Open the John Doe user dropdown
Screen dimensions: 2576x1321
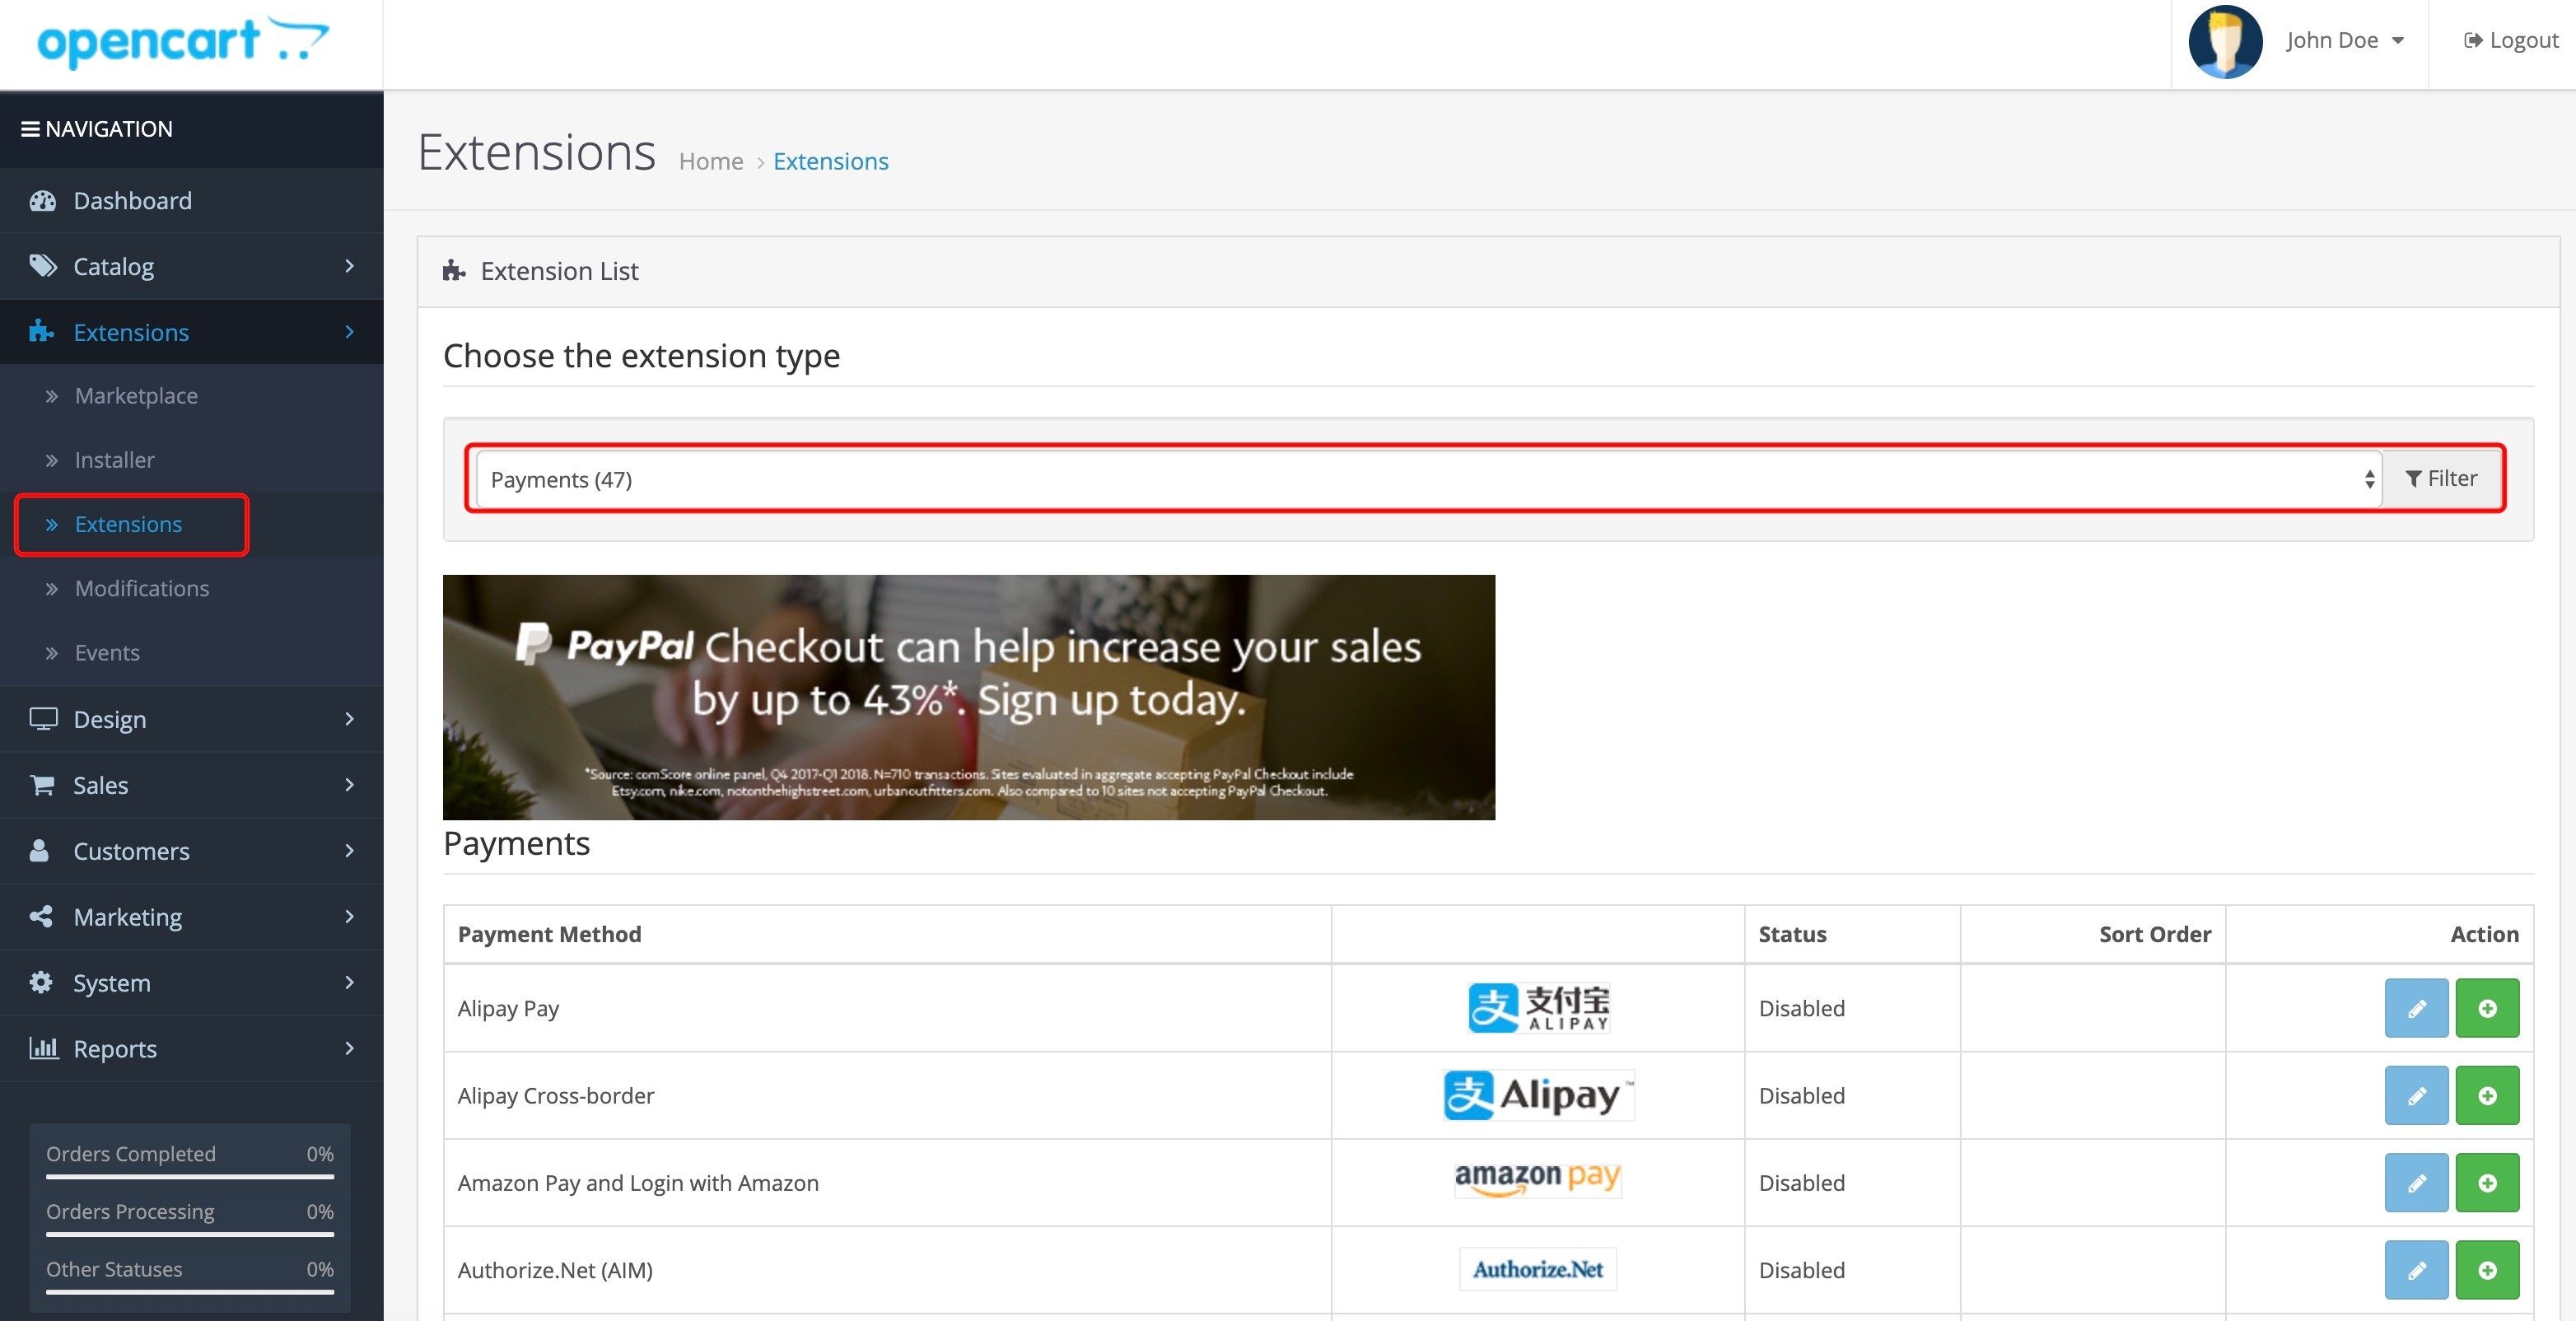[x=2345, y=41]
